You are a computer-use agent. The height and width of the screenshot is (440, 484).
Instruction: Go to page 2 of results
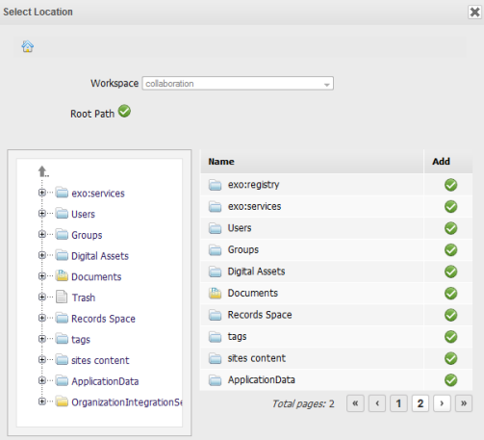420,403
